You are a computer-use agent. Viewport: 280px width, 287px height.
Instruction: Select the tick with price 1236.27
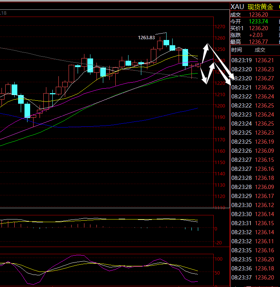264,78
